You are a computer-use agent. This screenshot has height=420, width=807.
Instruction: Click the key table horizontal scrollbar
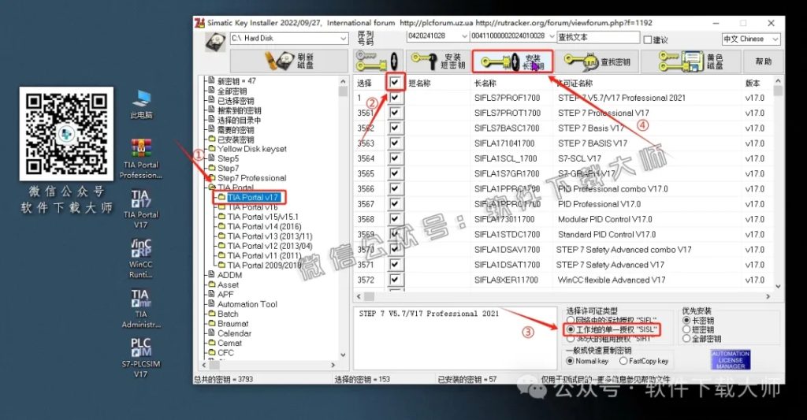coord(563,296)
